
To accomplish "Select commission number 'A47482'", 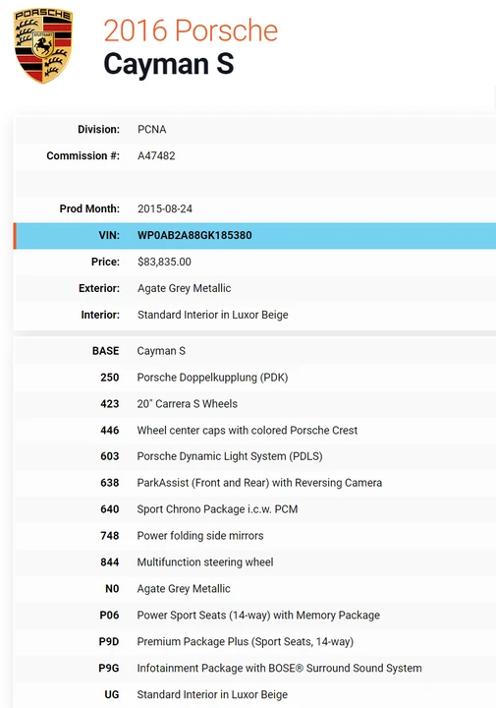I will click(x=156, y=155).
